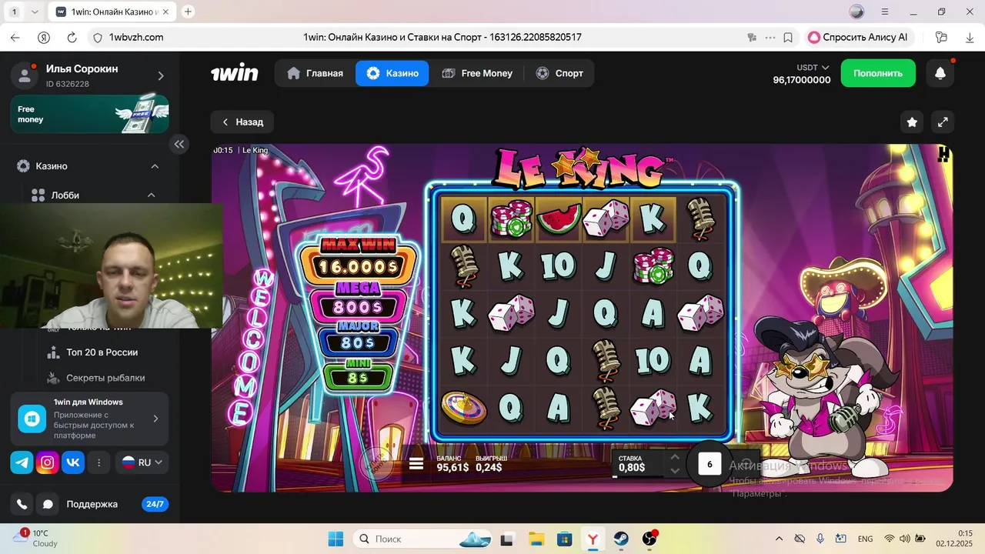
Task: Select the Казино tab
Action: point(392,73)
